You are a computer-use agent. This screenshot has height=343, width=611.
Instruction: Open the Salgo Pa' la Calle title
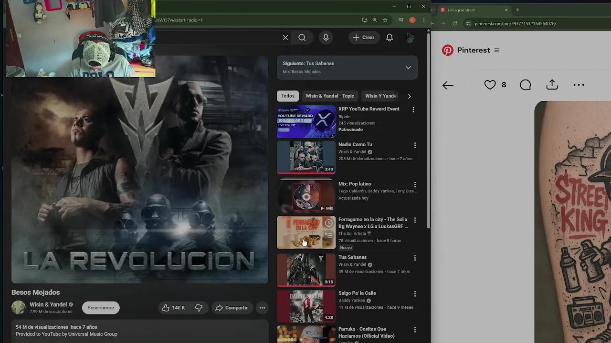point(357,293)
